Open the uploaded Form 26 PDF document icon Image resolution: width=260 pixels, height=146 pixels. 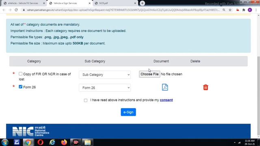[x=165, y=87]
